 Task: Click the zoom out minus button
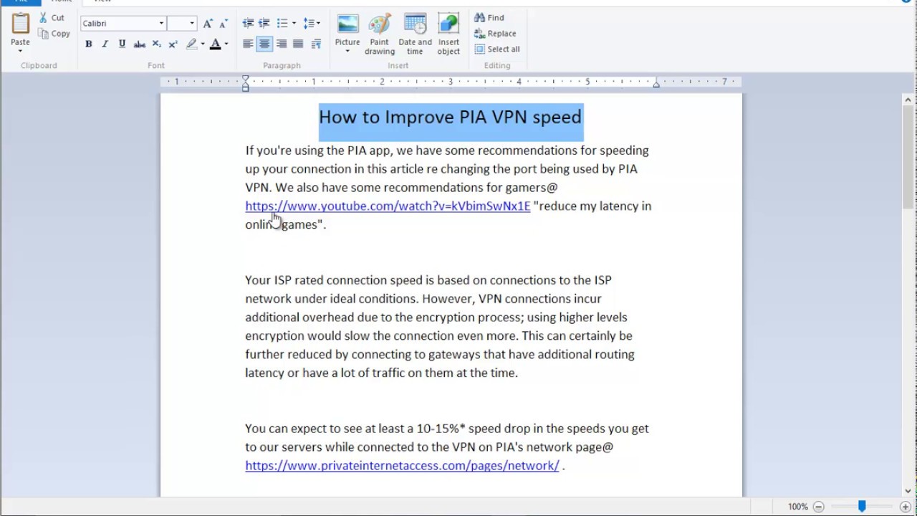[819, 507]
